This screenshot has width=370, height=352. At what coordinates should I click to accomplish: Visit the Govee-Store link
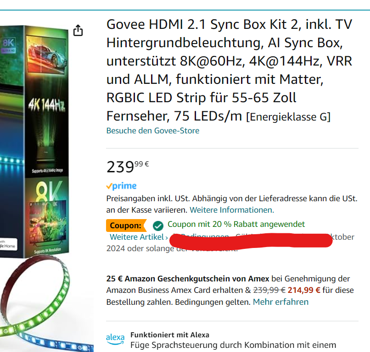point(153,131)
